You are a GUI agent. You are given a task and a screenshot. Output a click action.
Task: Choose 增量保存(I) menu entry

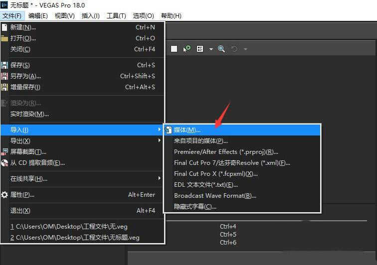click(x=82, y=87)
